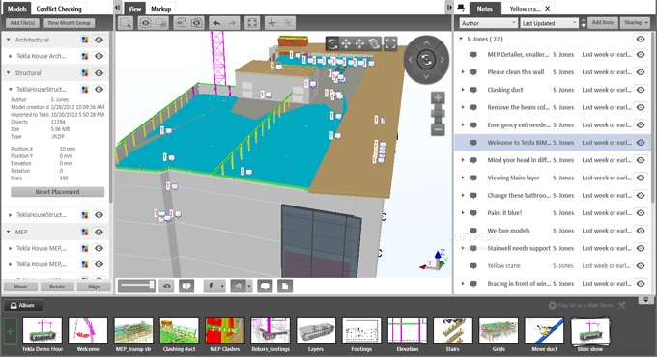The height and width of the screenshot is (357, 657).
Task: Click the clip plane icon in bottom toolbar
Action: (x=186, y=287)
